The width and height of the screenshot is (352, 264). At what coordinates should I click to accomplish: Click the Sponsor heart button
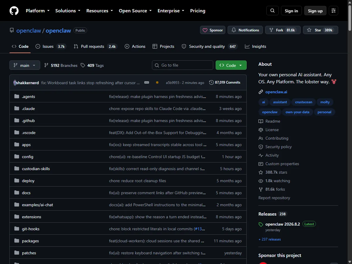coord(213,30)
